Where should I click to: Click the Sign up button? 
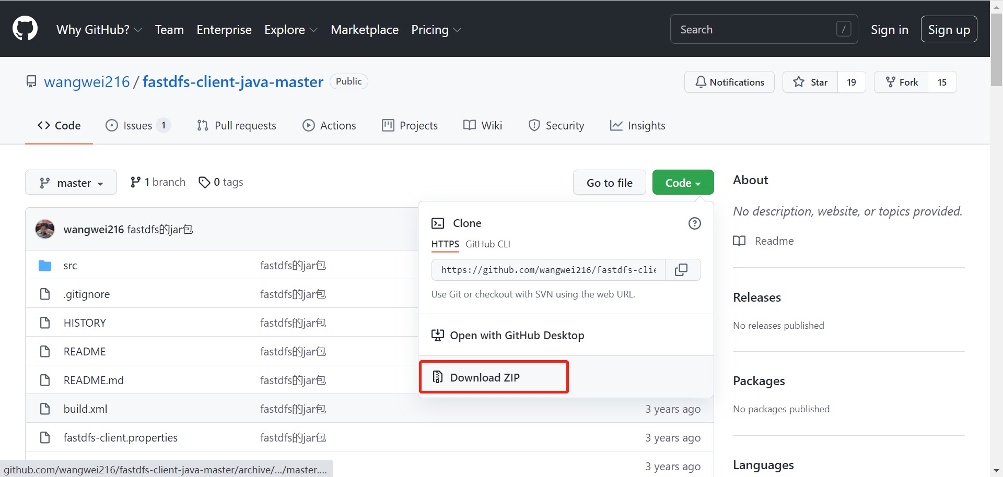pyautogui.click(x=949, y=29)
